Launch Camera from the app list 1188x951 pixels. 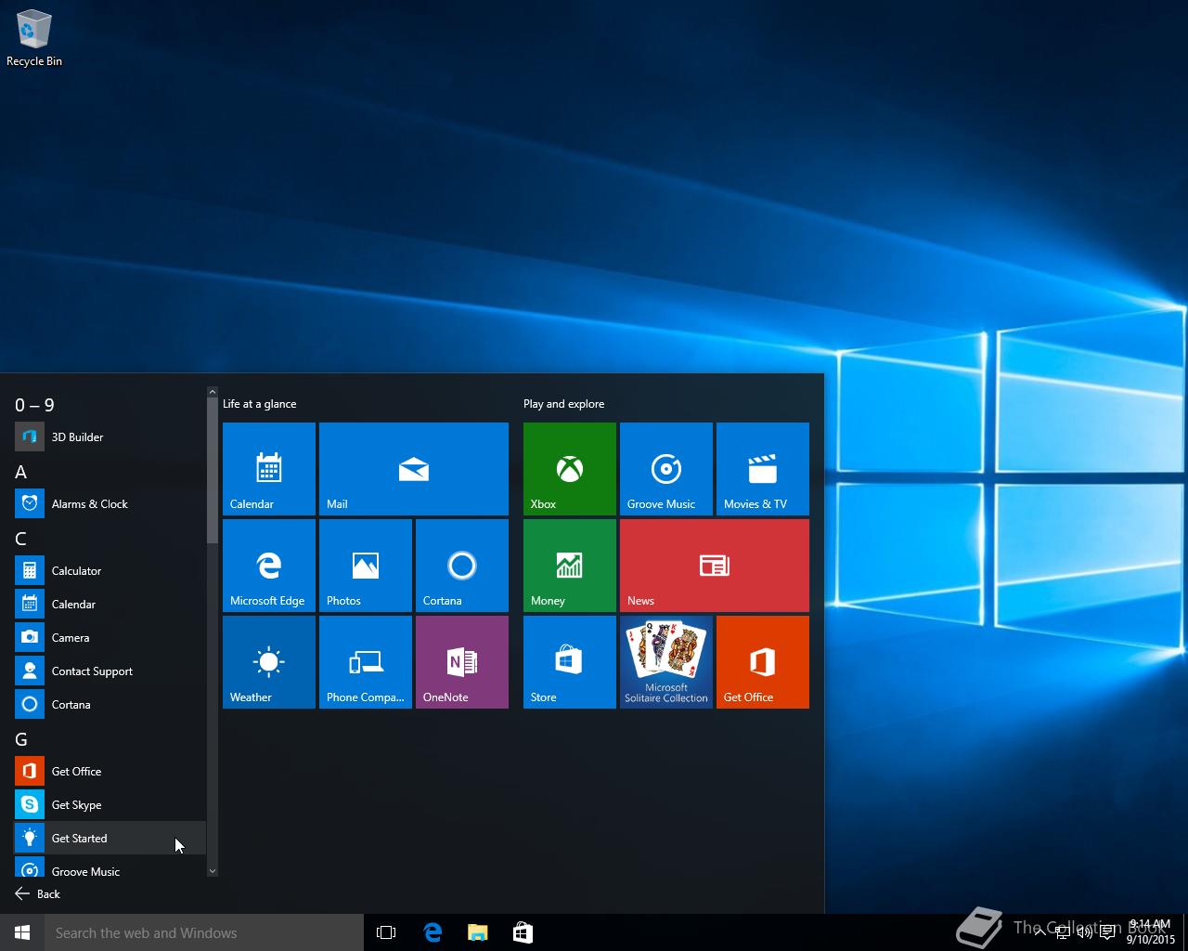point(110,637)
